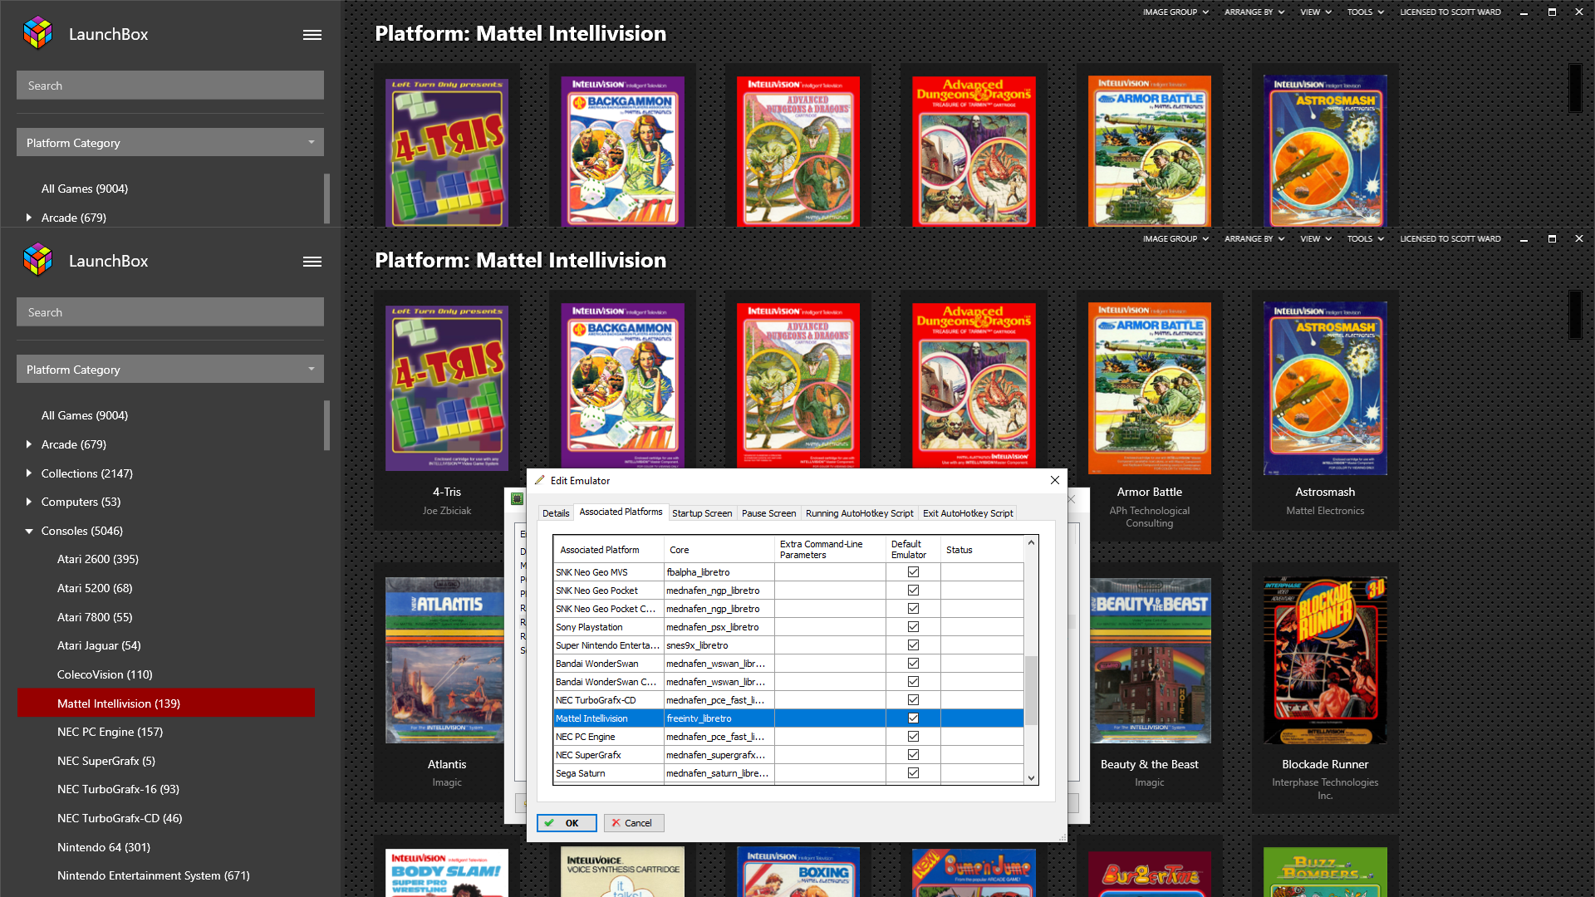This screenshot has width=1595, height=897.
Task: Select Atari 2600 (395) platform
Action: 98,559
